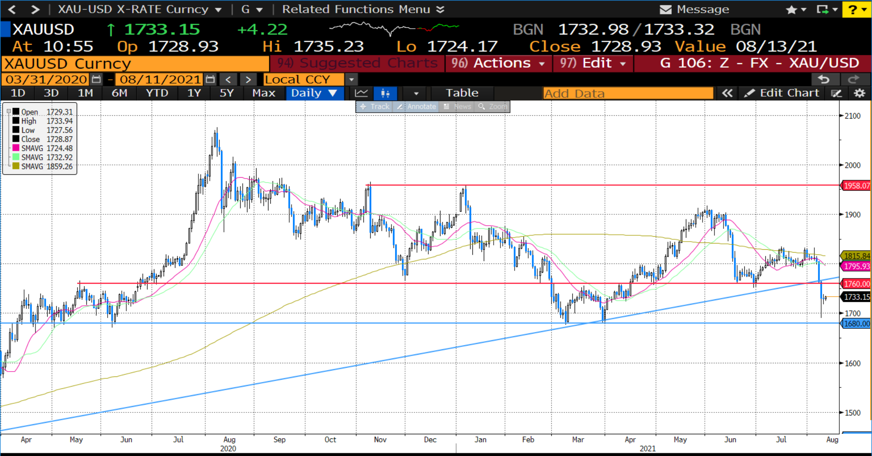The width and height of the screenshot is (872, 456).
Task: Select the 1760.00 red level label
Action: 856,284
